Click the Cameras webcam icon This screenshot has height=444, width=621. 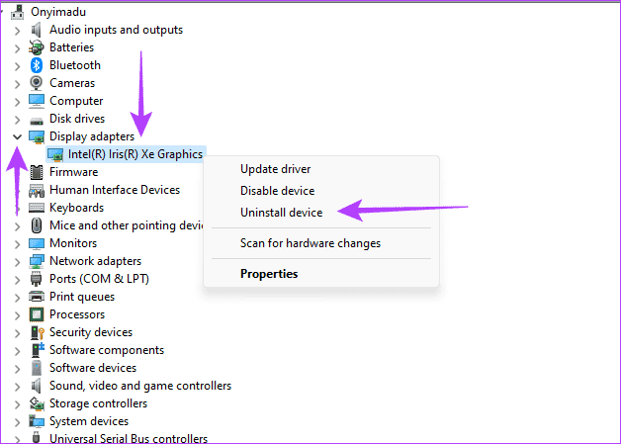[36, 83]
